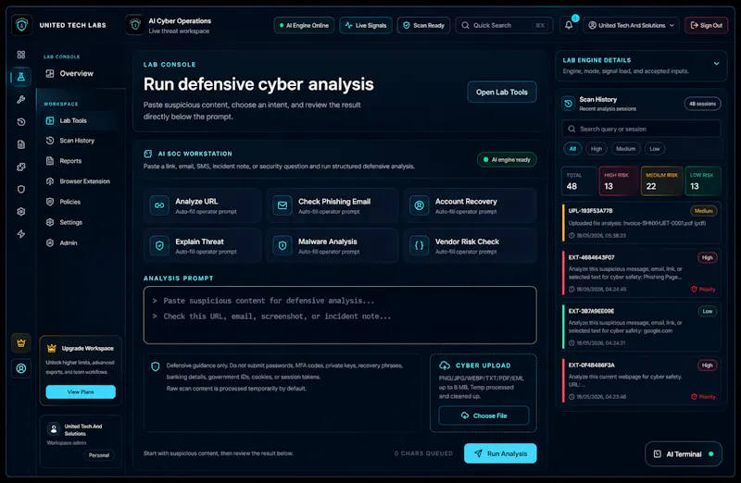The height and width of the screenshot is (483, 741).
Task: Click the Cyber Upload cloud icon
Action: coord(445,365)
